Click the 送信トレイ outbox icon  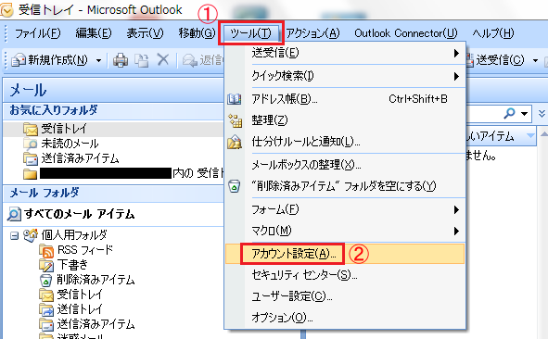46,309
